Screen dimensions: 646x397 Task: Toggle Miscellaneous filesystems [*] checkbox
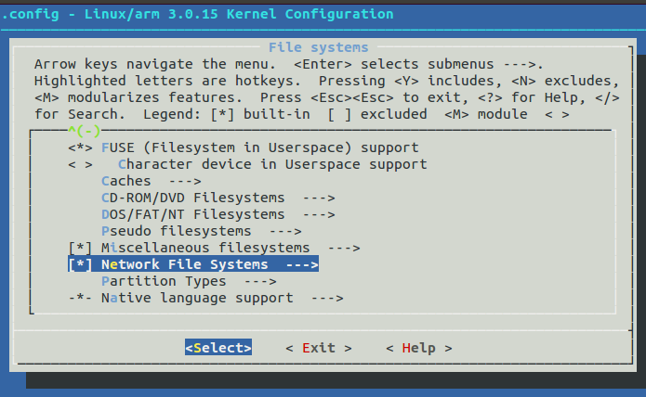[80, 248]
